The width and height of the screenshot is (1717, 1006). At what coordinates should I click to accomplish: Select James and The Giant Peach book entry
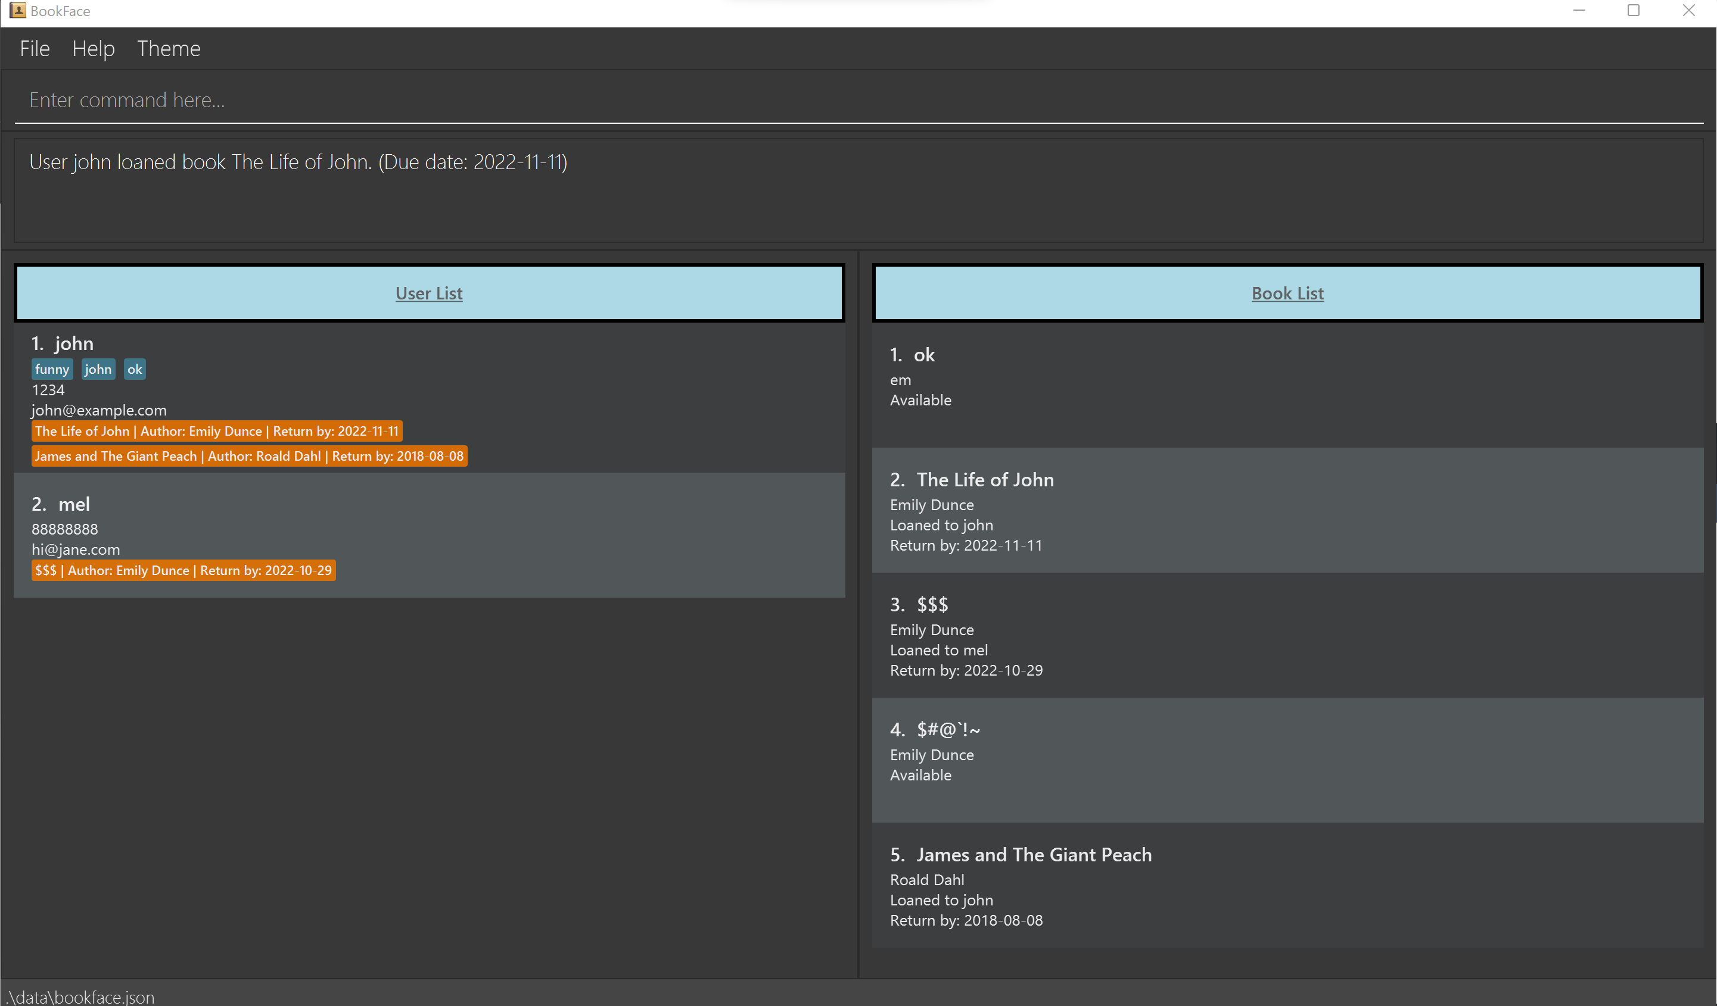[1287, 885]
